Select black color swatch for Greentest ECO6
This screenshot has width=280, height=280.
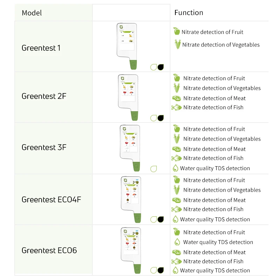tap(161, 270)
